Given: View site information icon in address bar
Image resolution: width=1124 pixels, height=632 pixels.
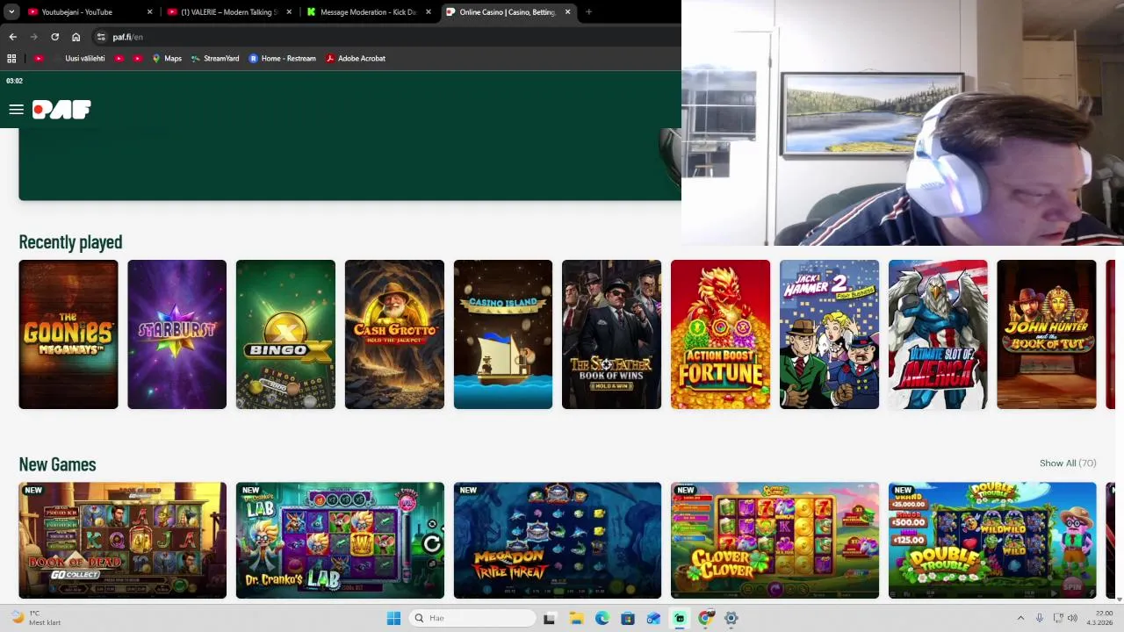Looking at the screenshot, I should (x=101, y=37).
